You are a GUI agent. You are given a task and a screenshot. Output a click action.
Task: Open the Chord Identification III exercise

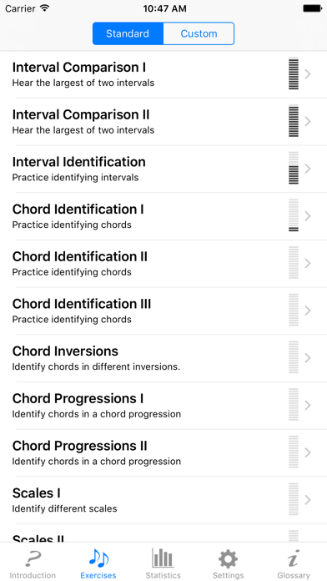pyautogui.click(x=163, y=311)
